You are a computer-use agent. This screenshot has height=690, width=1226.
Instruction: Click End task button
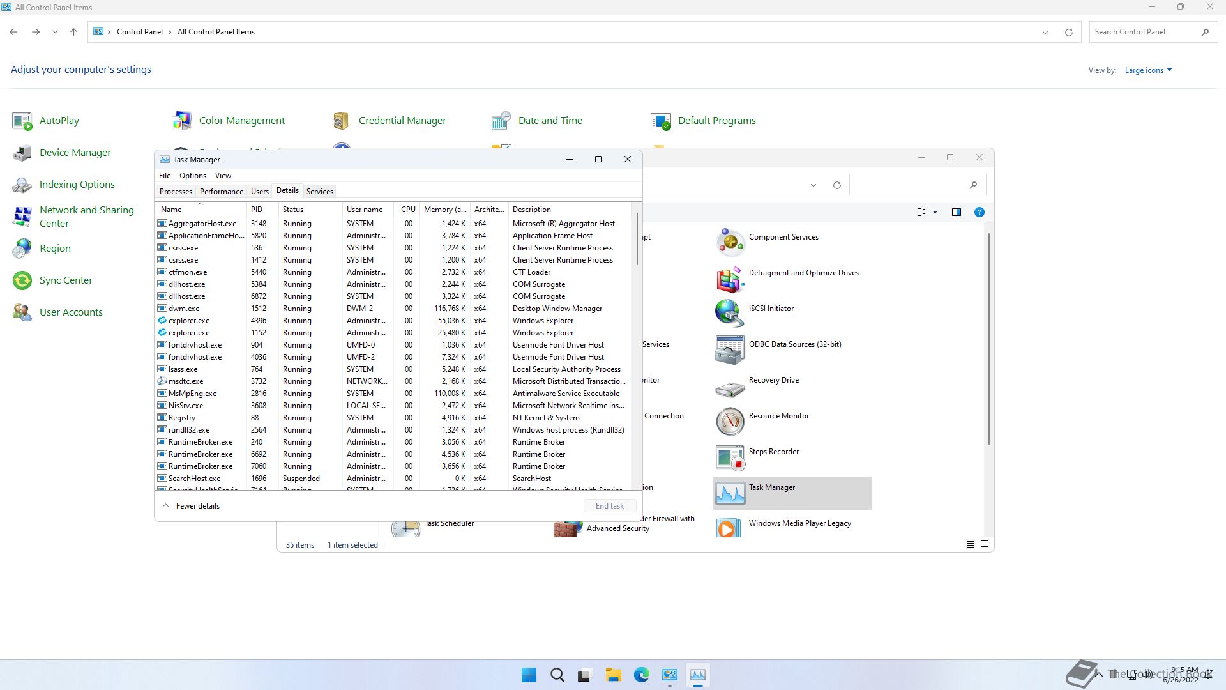610,506
